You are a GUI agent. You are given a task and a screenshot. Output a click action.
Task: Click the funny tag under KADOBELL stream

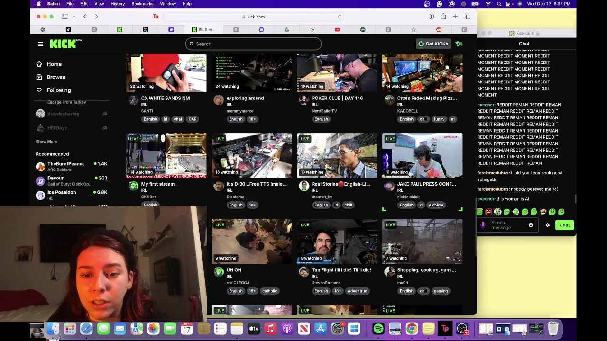(439, 119)
